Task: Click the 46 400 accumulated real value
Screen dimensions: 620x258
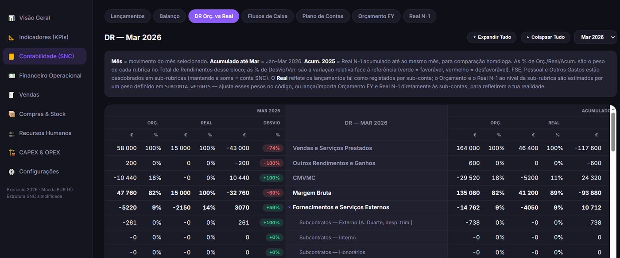Action: point(528,148)
